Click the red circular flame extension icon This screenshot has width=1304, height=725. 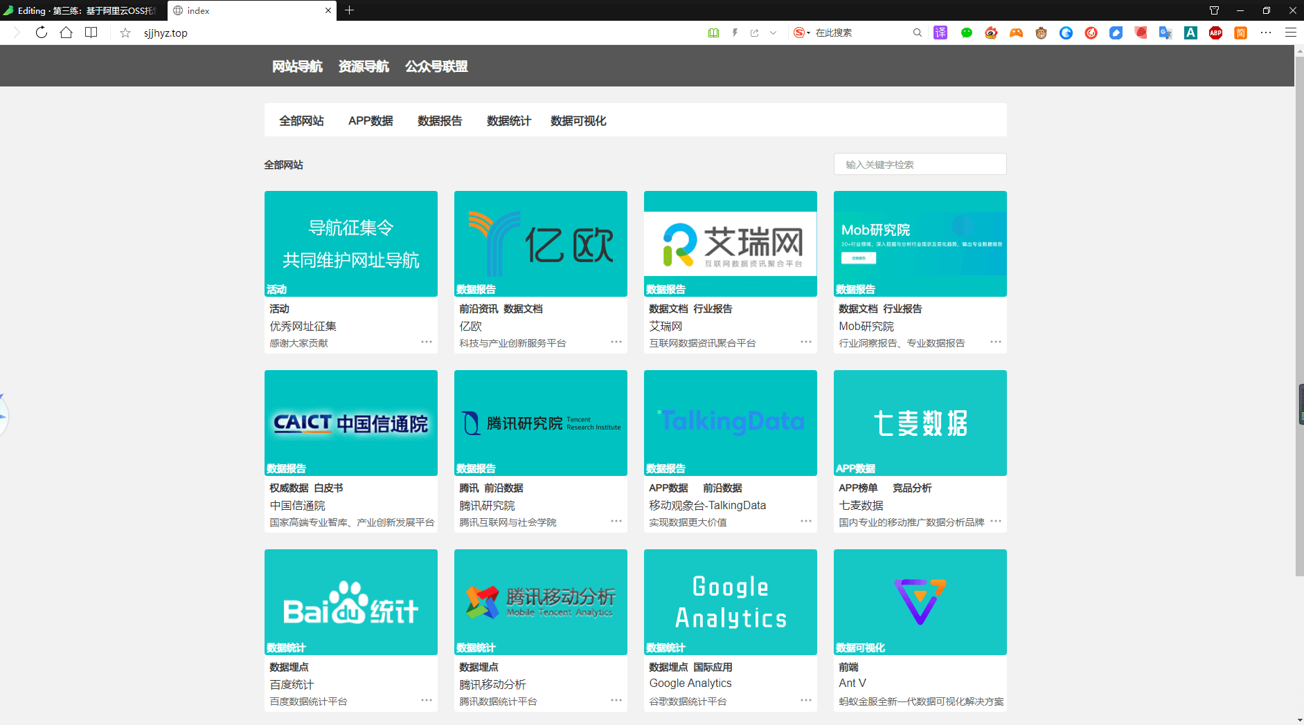tap(1091, 33)
